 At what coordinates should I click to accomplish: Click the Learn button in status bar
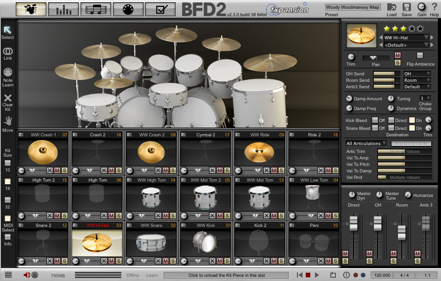coord(152,275)
